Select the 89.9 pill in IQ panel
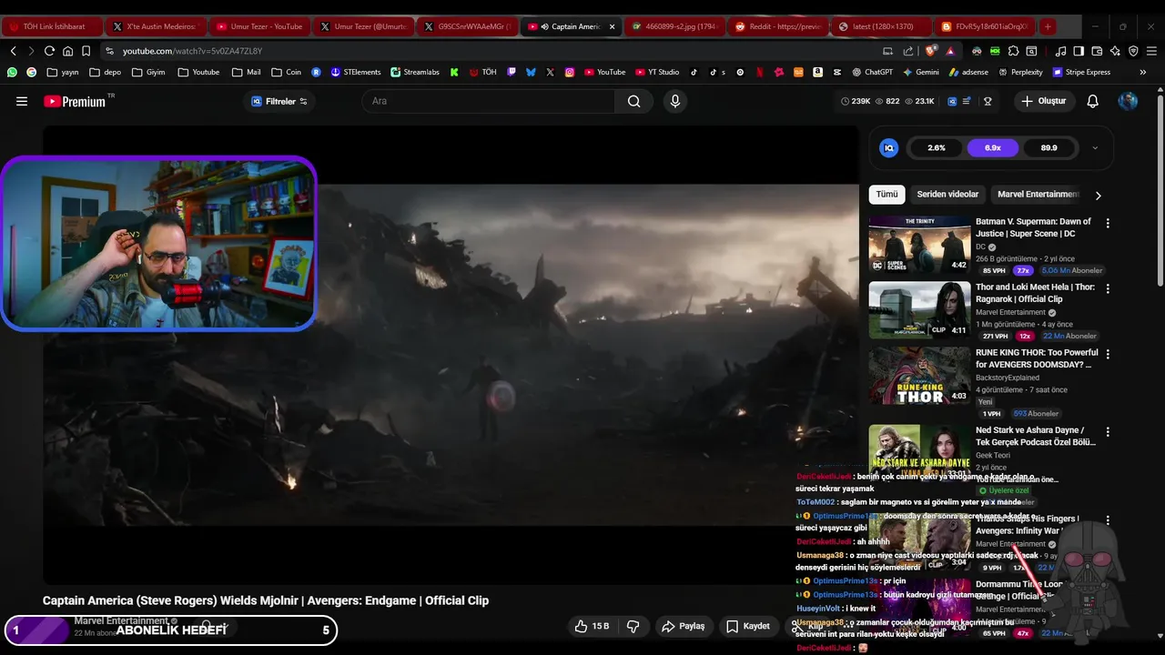1165x655 pixels. [1048, 147]
